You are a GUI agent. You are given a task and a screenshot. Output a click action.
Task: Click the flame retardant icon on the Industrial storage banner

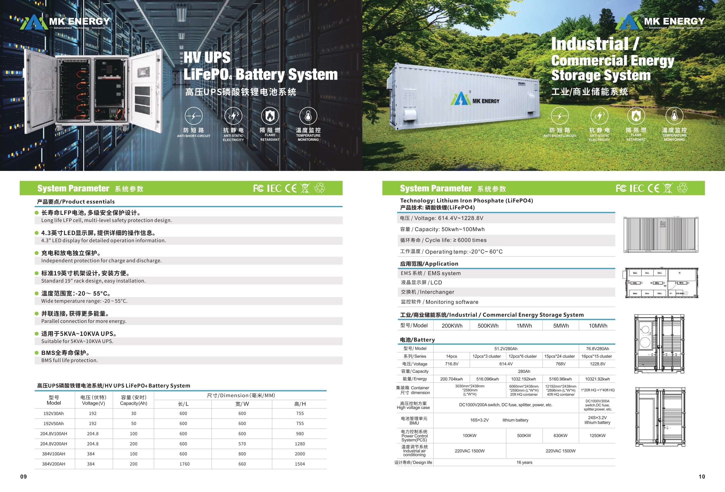pyautogui.click(x=636, y=116)
